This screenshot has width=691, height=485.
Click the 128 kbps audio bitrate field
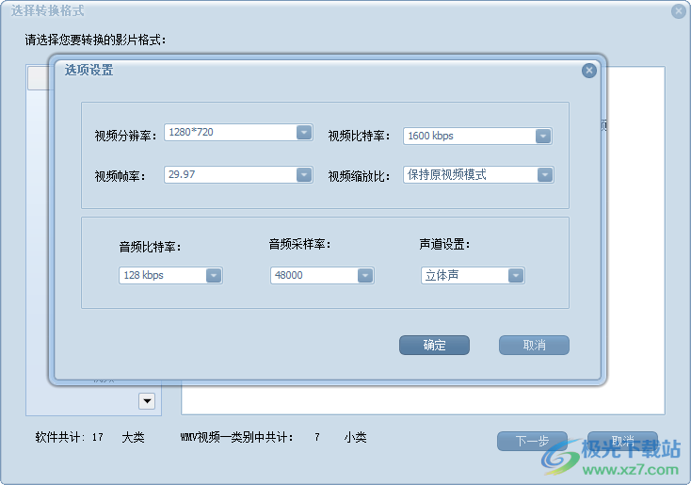pos(170,276)
